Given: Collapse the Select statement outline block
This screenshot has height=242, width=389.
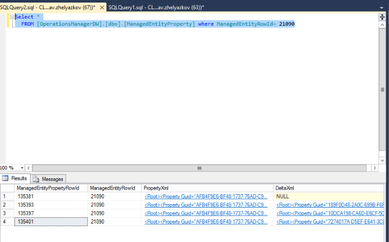Looking at the screenshot, I should [12, 17].
